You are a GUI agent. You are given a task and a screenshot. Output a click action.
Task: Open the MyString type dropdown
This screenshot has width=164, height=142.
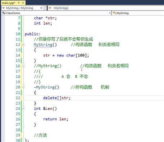click(138, 13)
